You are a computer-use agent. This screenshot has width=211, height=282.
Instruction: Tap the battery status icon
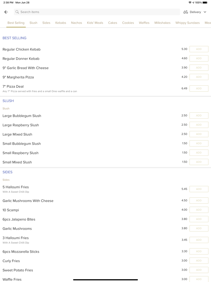pyautogui.click(x=205, y=2)
